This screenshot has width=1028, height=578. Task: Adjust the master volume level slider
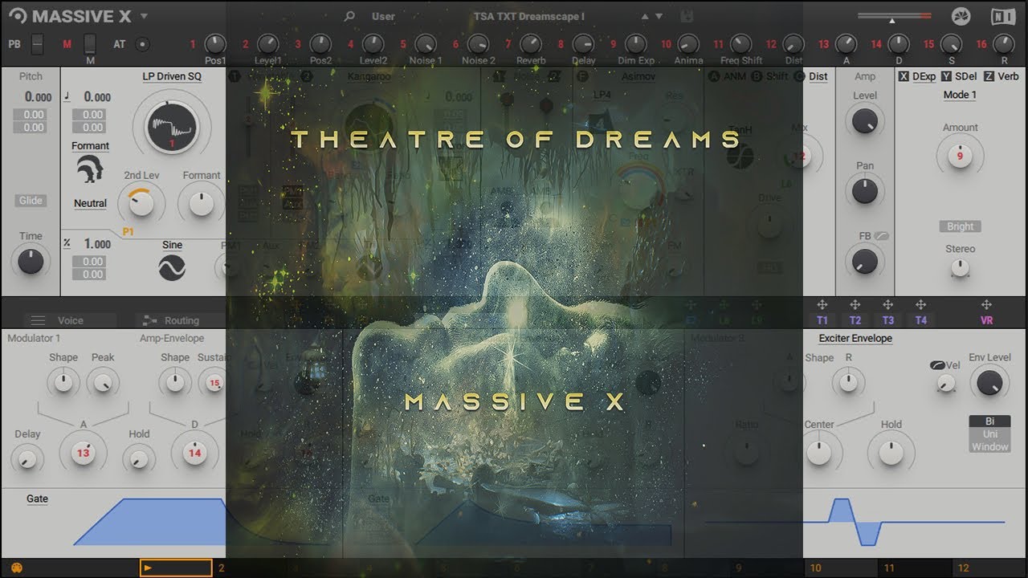(x=894, y=16)
